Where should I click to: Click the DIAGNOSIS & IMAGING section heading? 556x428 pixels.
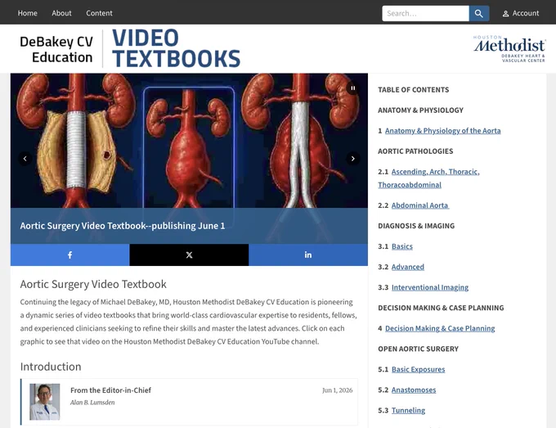tap(416, 226)
